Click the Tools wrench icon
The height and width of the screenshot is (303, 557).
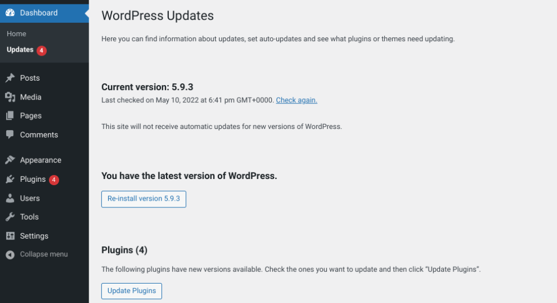click(10, 217)
